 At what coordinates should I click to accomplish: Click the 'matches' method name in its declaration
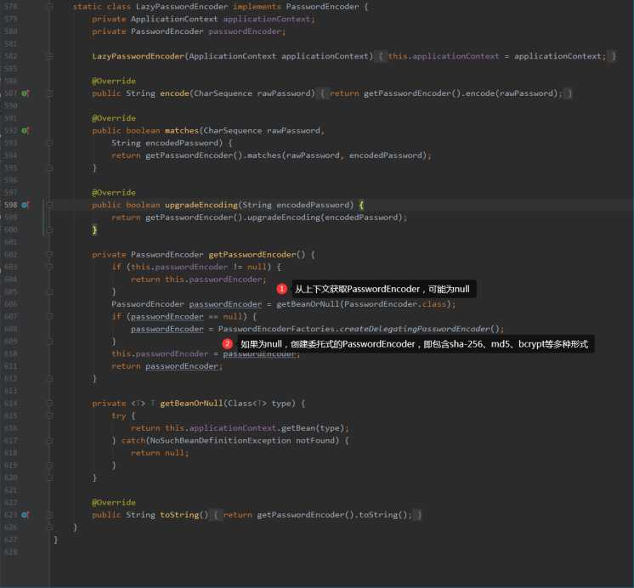182,131
